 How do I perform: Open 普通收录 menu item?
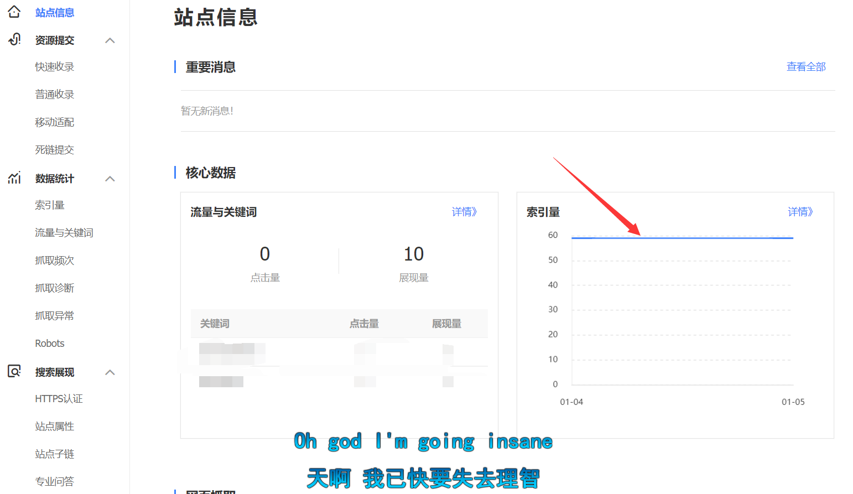[55, 95]
